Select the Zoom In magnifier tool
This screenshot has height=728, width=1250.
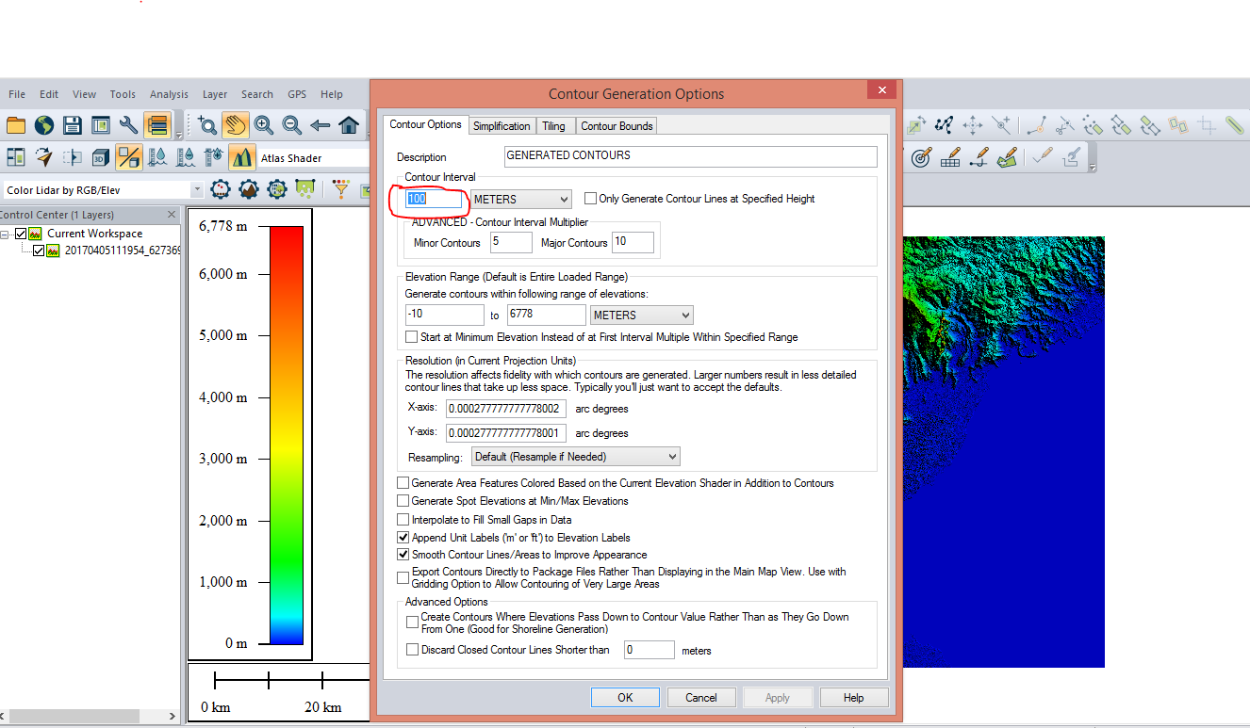click(265, 124)
